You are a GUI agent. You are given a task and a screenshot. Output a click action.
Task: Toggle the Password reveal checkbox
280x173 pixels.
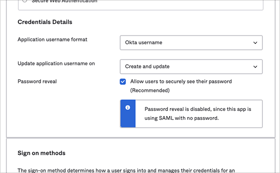coord(123,82)
